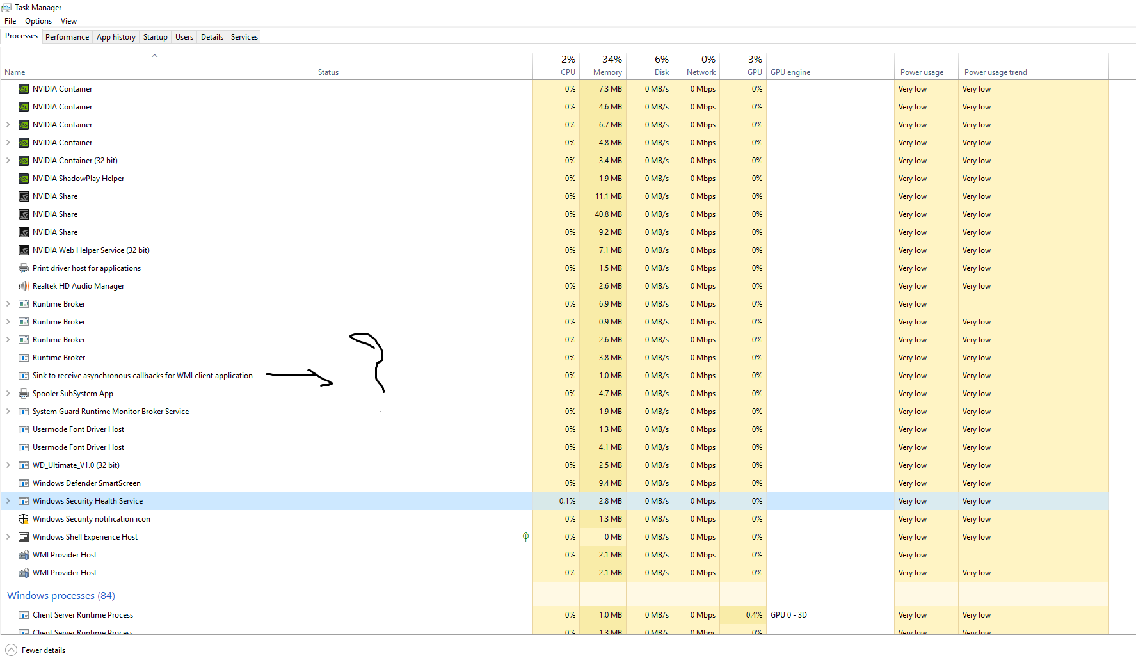Click the NVIDIA Web Helper Service icon
The height and width of the screenshot is (656, 1136).
click(x=24, y=250)
